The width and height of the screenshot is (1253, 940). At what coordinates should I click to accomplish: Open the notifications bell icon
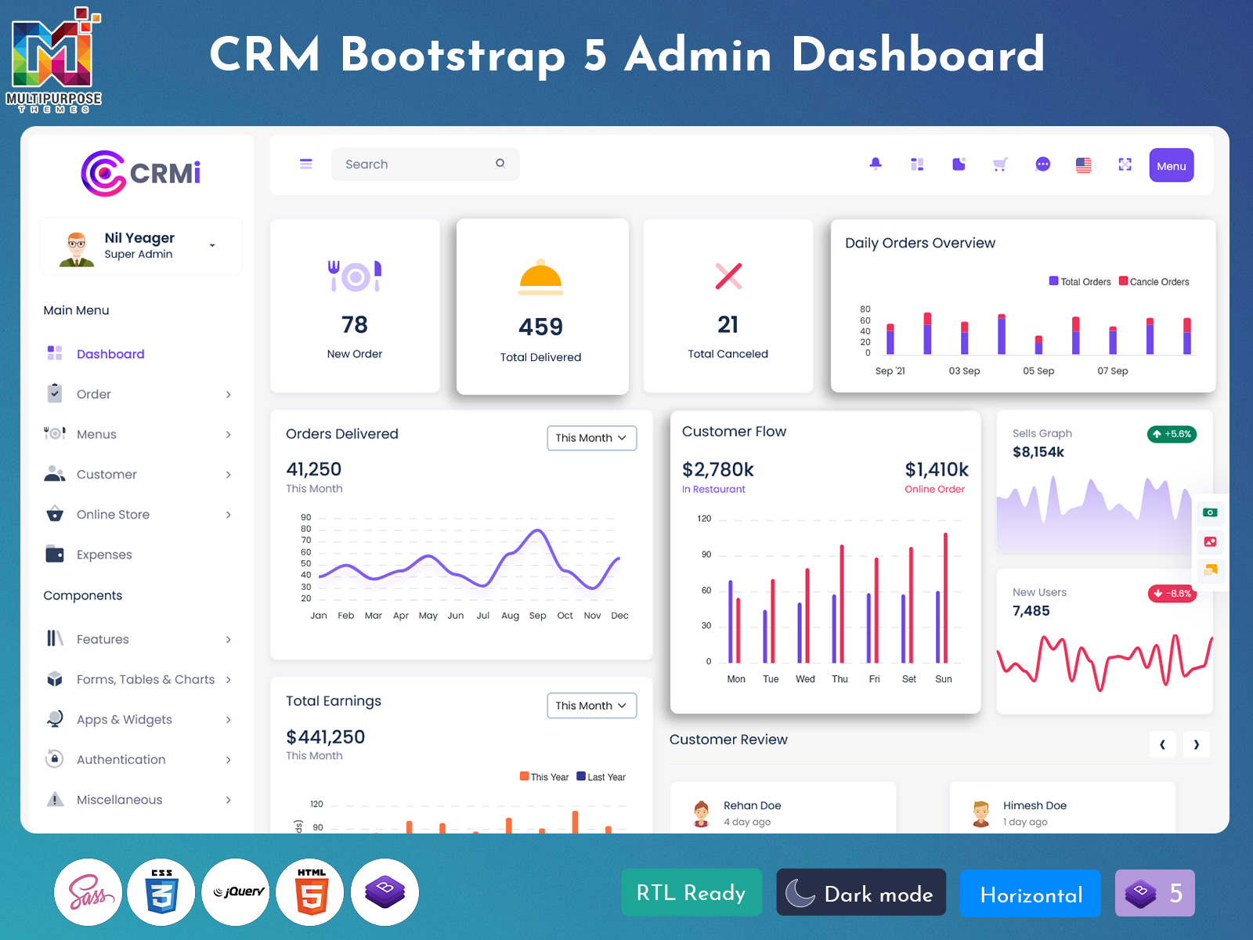point(876,164)
